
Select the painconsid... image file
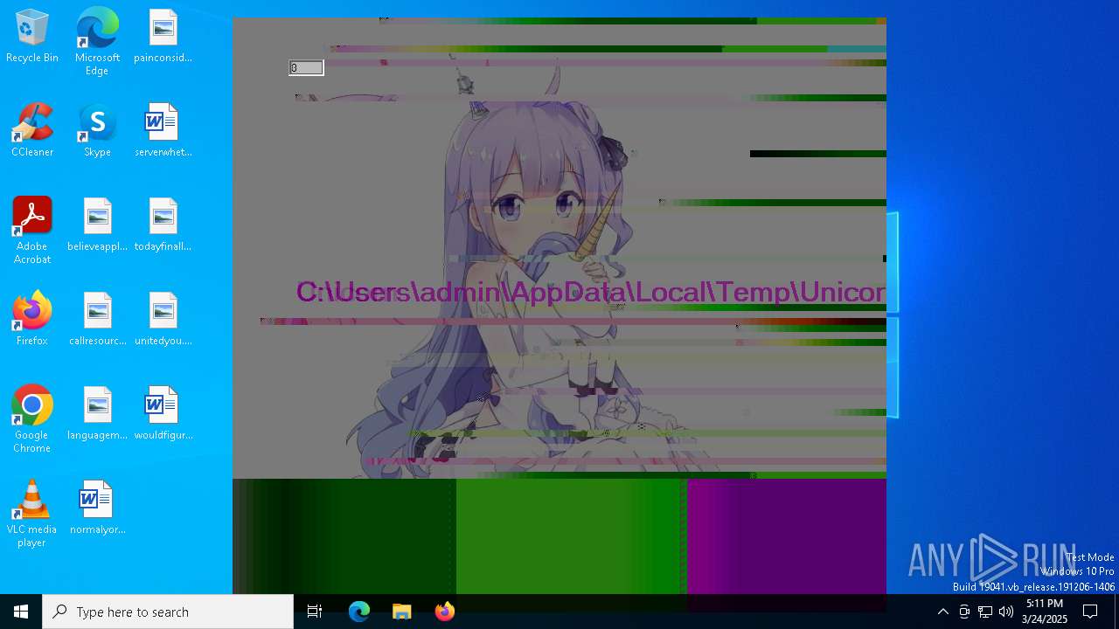pyautogui.click(x=163, y=37)
